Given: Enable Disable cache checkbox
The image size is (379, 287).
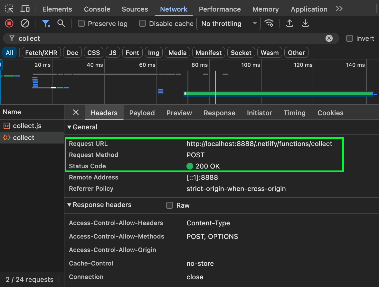Looking at the screenshot, I should point(142,23).
